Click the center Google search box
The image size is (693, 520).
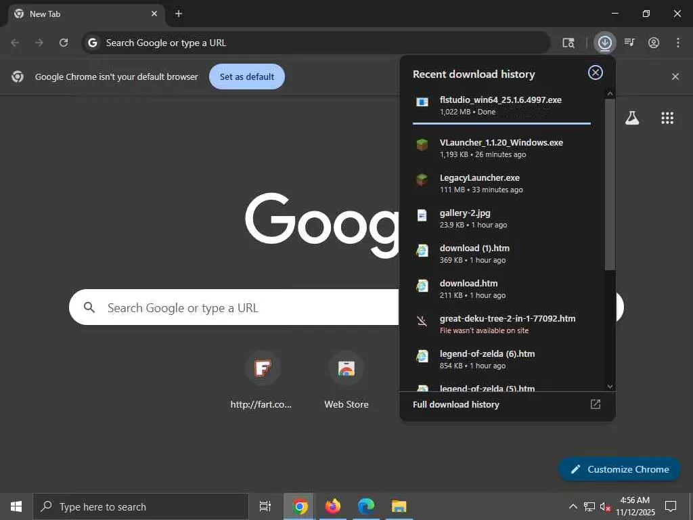[234, 307]
